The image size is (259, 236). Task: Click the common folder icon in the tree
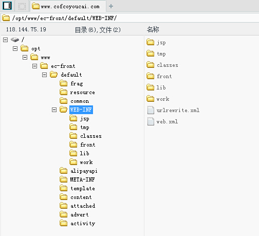pos(64,101)
